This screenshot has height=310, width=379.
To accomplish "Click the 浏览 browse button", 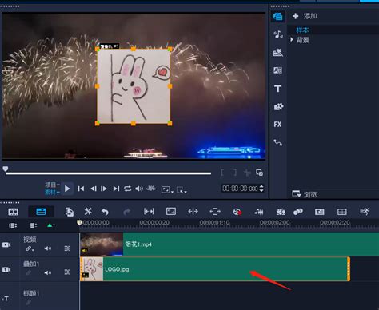I will (x=305, y=194).
